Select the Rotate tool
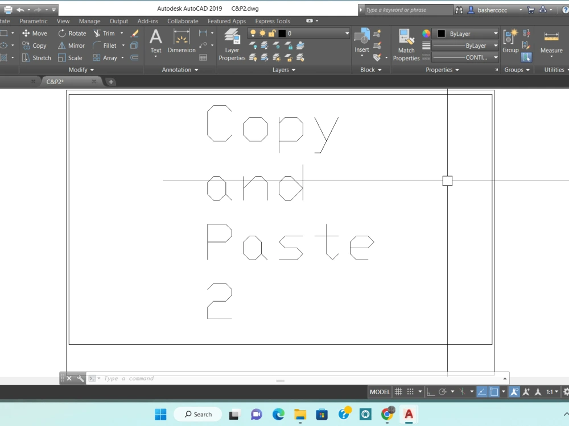The height and width of the screenshot is (426, 569). pos(72,34)
